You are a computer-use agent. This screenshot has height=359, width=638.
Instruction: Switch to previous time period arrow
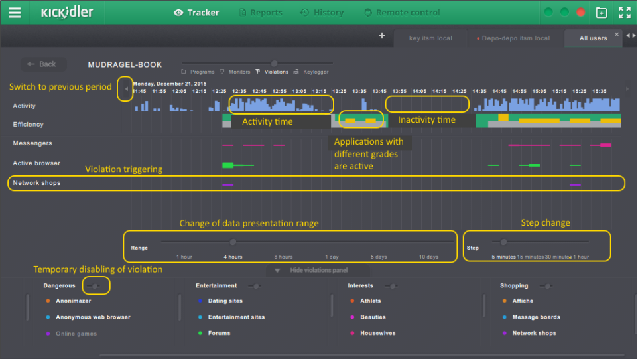(x=126, y=89)
